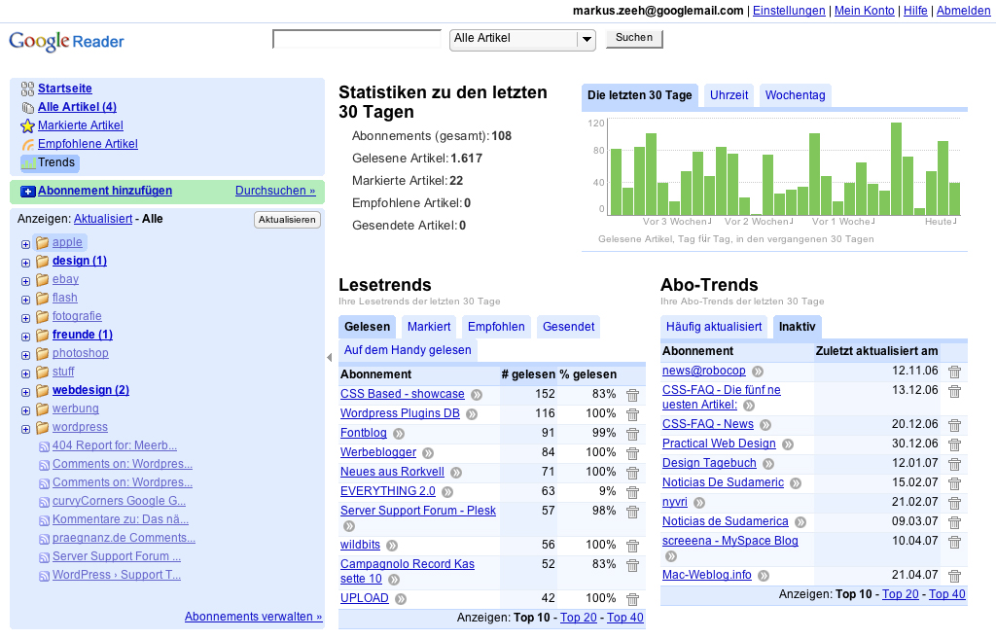996x639 pixels.
Task: Click trash icon in nyvri row
Action: coord(955,503)
